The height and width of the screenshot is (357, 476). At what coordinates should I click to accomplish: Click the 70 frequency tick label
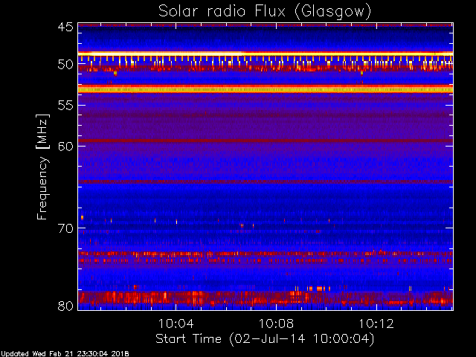(x=65, y=228)
